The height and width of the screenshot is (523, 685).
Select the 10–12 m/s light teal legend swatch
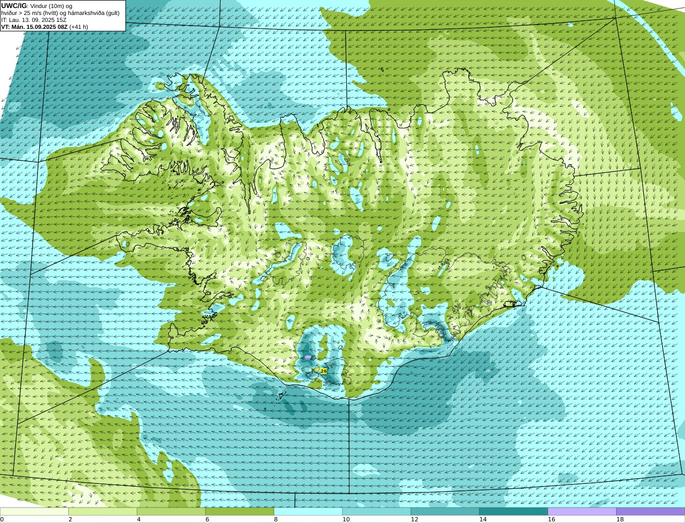[x=377, y=511]
